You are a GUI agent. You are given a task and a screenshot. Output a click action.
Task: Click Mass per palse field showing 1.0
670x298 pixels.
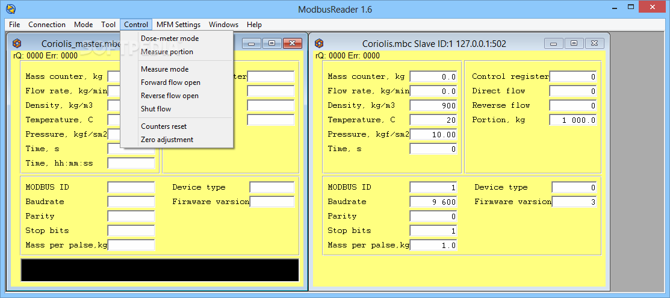tap(433, 246)
